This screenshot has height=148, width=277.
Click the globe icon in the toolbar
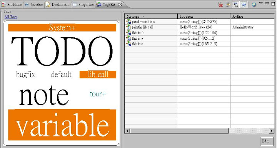coord(254,5)
